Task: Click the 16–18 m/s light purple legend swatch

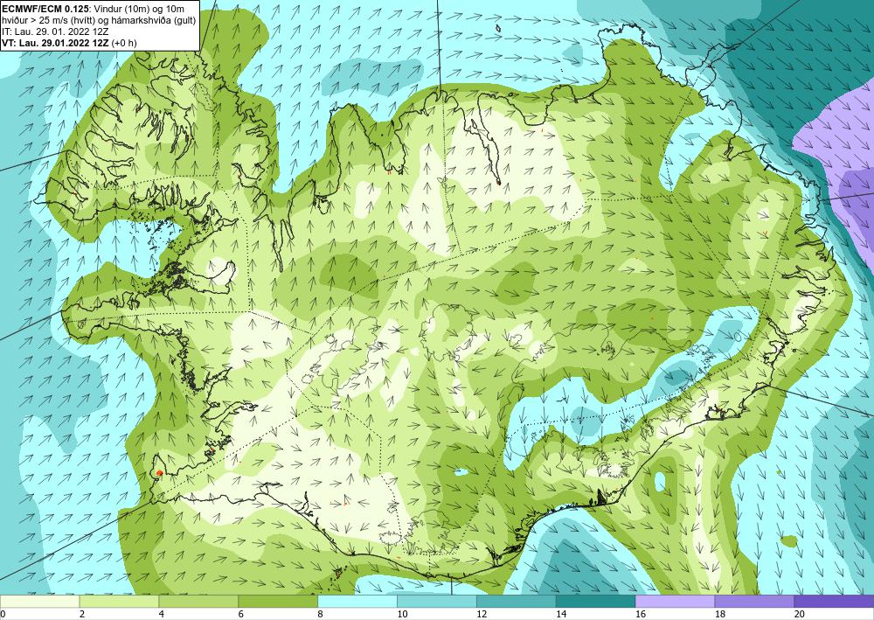Action: [675, 602]
